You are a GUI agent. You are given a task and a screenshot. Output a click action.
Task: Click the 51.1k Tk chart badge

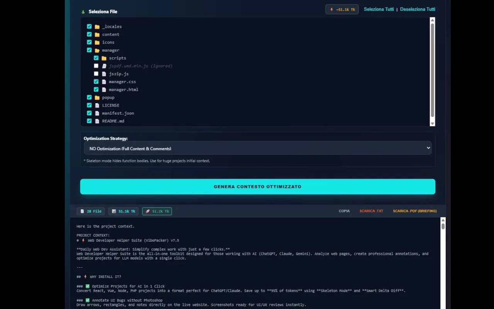pyautogui.click(x=123, y=211)
